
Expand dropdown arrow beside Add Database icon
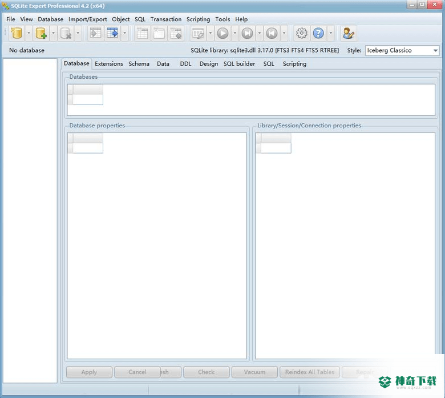pos(54,33)
